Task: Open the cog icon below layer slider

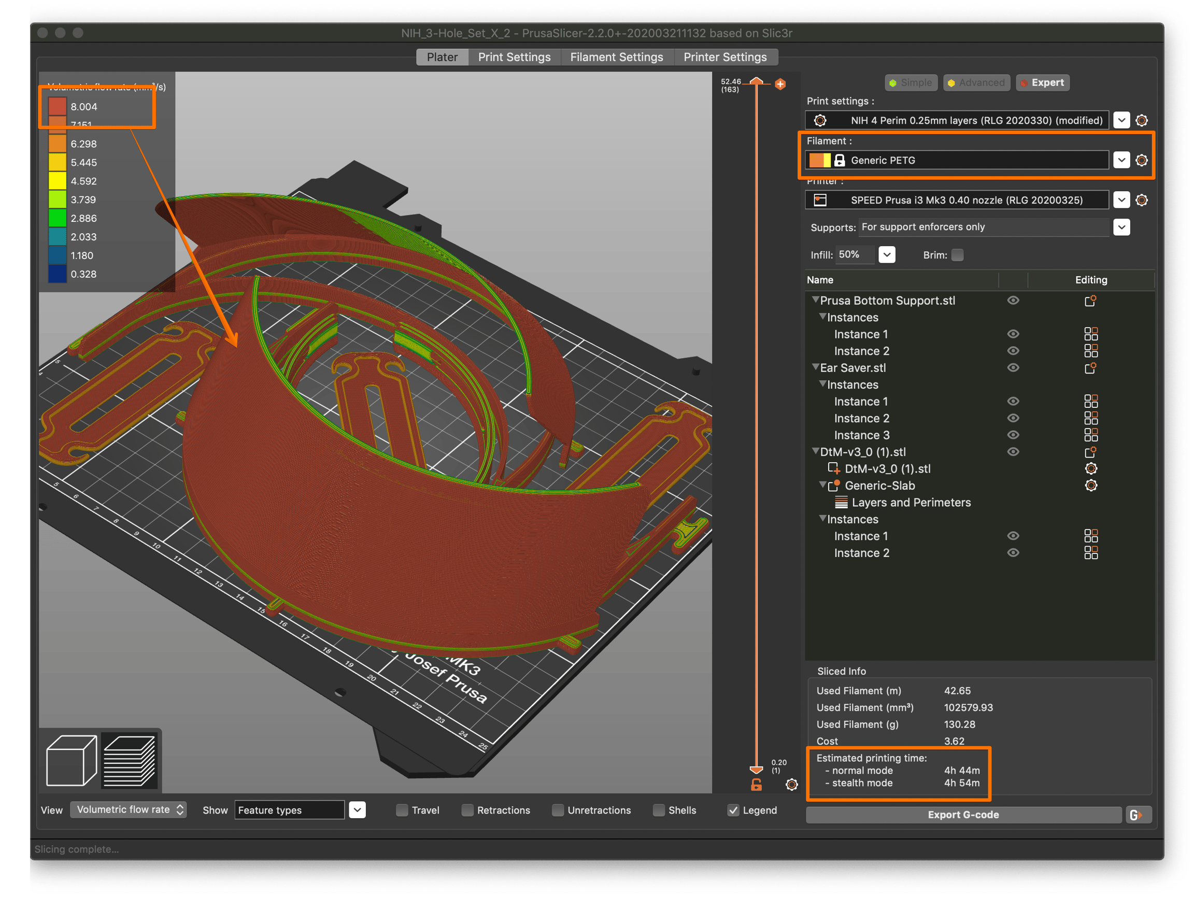Action: click(x=792, y=785)
